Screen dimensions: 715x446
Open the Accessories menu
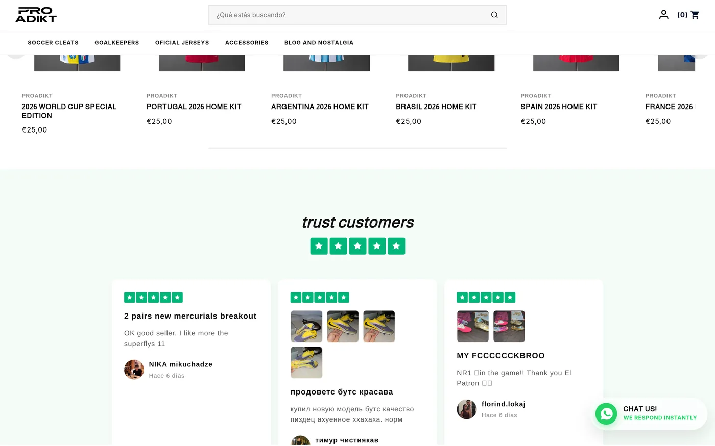pos(247,43)
